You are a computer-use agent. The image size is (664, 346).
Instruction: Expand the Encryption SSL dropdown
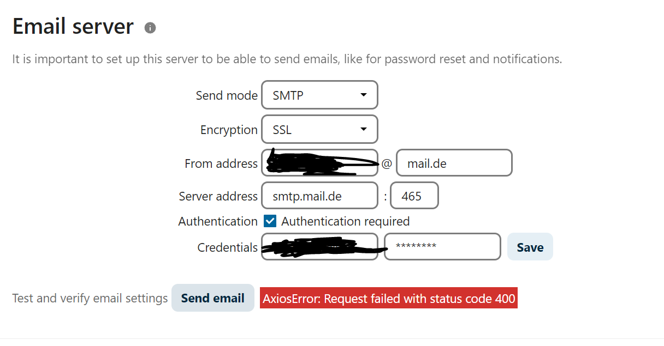point(319,130)
